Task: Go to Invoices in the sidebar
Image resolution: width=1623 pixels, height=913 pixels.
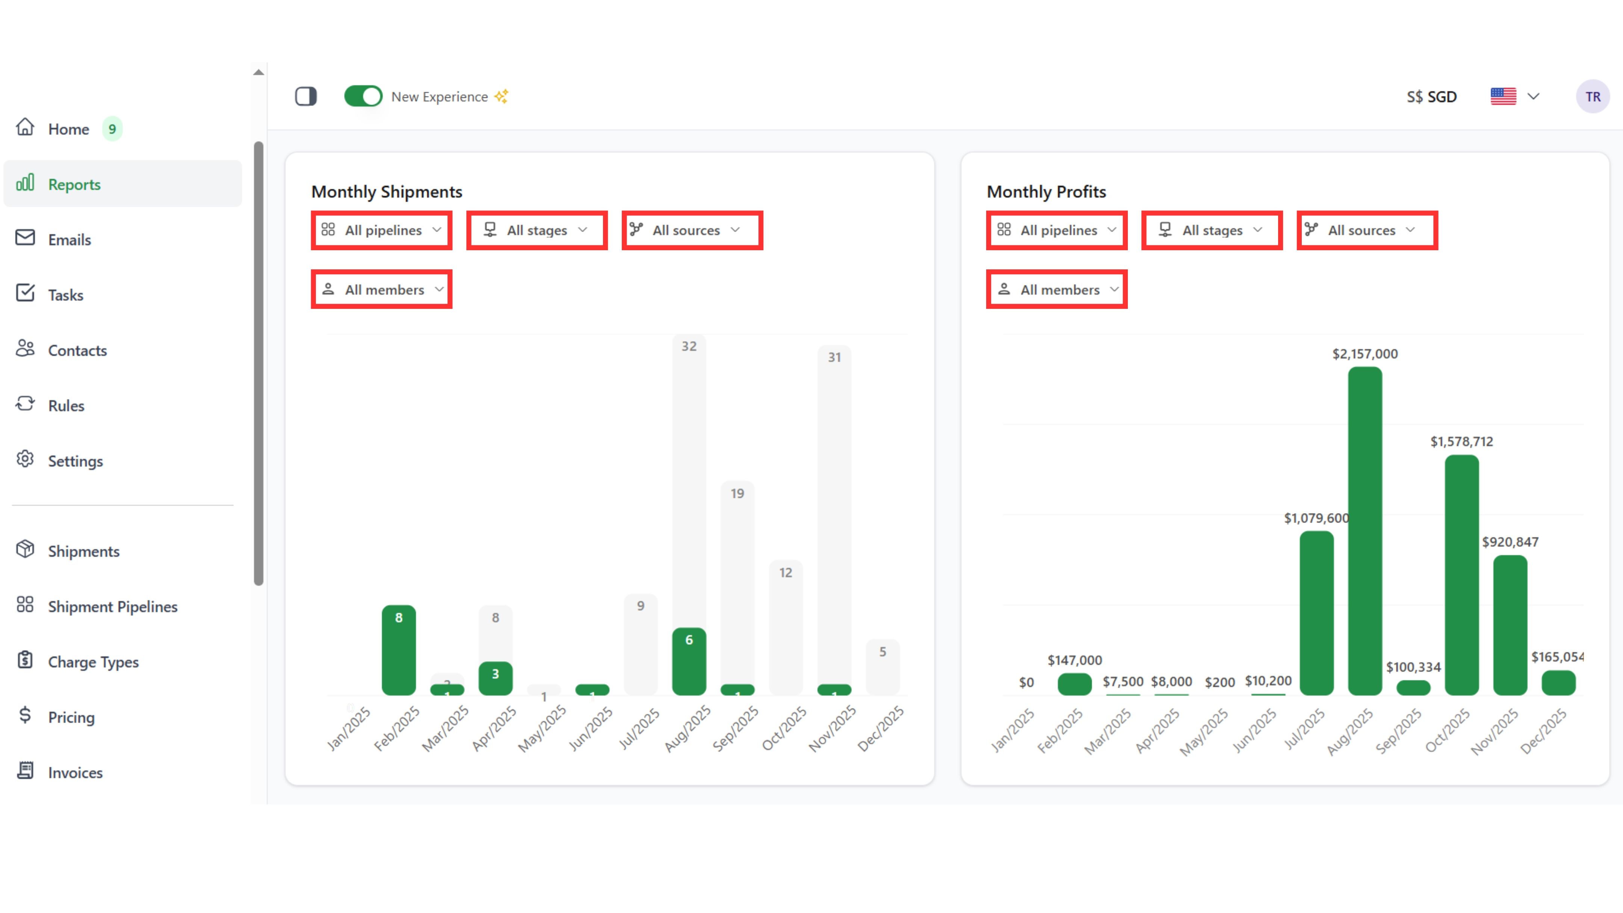Action: pos(75,772)
